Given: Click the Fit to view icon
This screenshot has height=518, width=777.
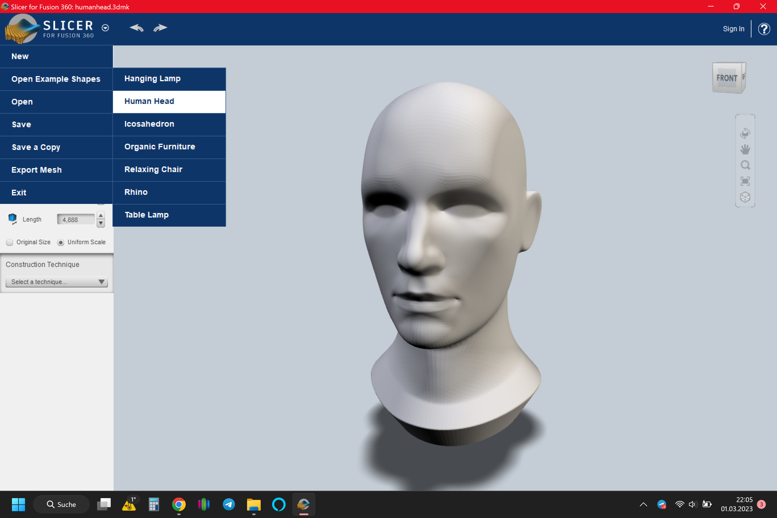Looking at the screenshot, I should 745,181.
